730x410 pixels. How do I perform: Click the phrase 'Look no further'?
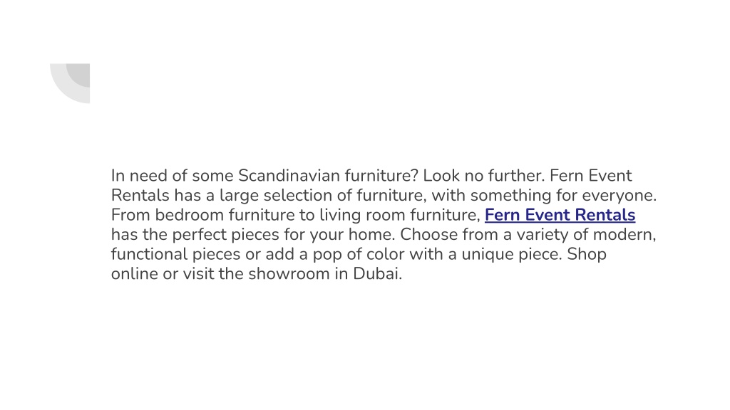tap(483, 176)
